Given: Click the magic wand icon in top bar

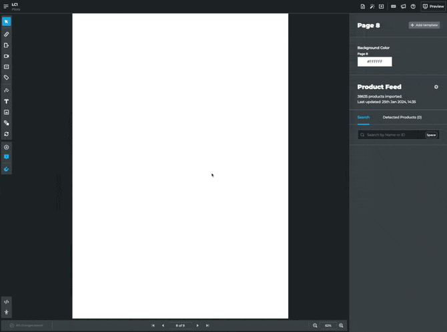Looking at the screenshot, I should click(x=372, y=7).
